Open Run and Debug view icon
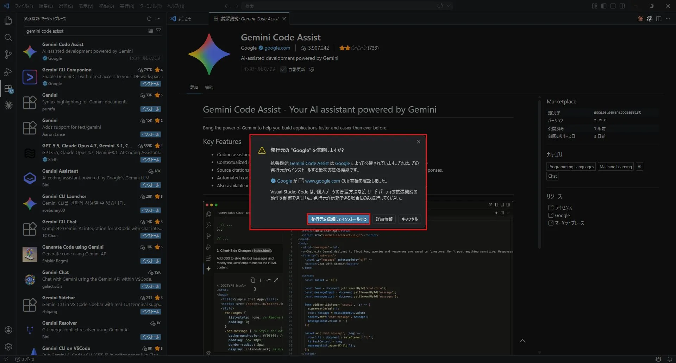 8,71
